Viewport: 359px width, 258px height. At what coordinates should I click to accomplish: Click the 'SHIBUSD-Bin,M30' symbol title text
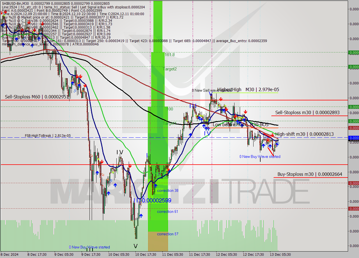[15, 4]
